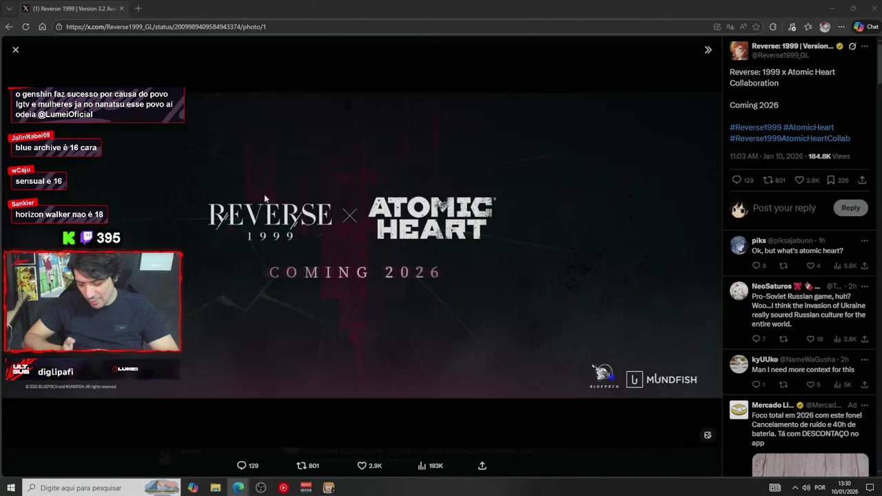Open the NeoSaturos reply's 7 comments

coord(756,339)
